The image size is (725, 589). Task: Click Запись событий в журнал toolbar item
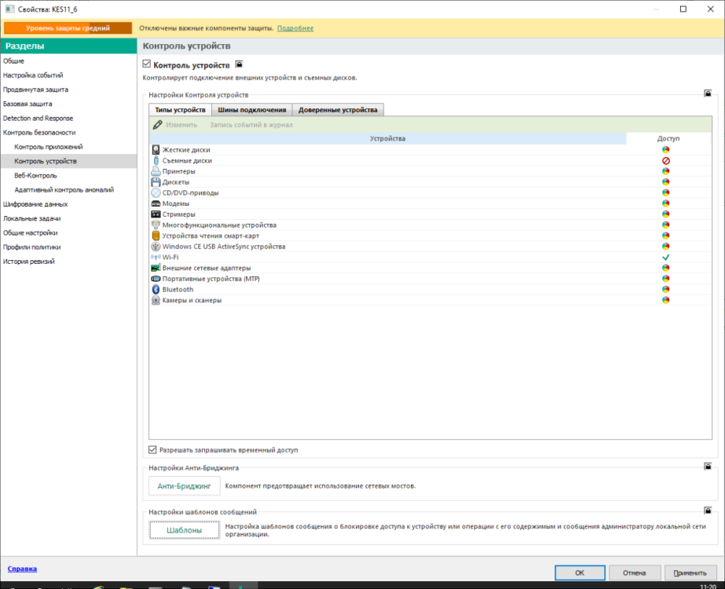click(x=251, y=125)
